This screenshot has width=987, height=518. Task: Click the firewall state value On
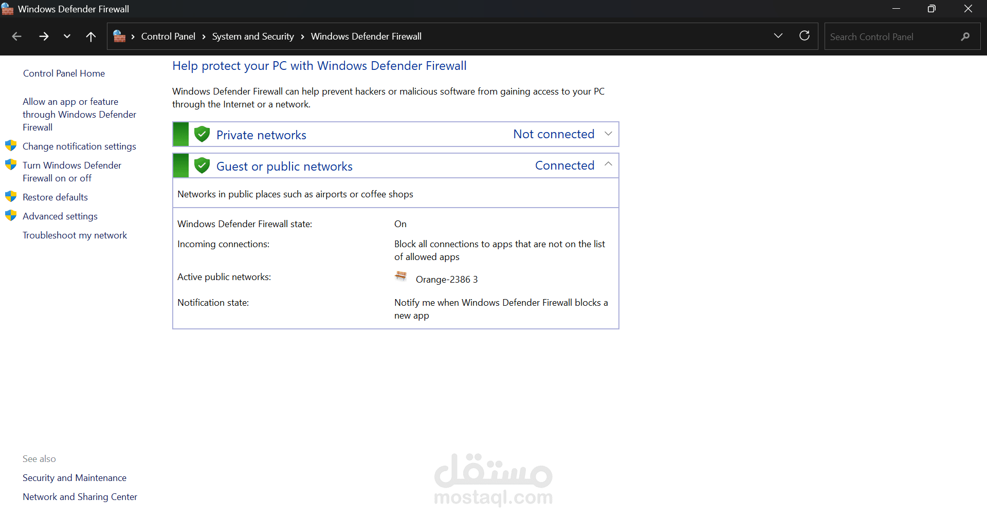pyautogui.click(x=400, y=224)
